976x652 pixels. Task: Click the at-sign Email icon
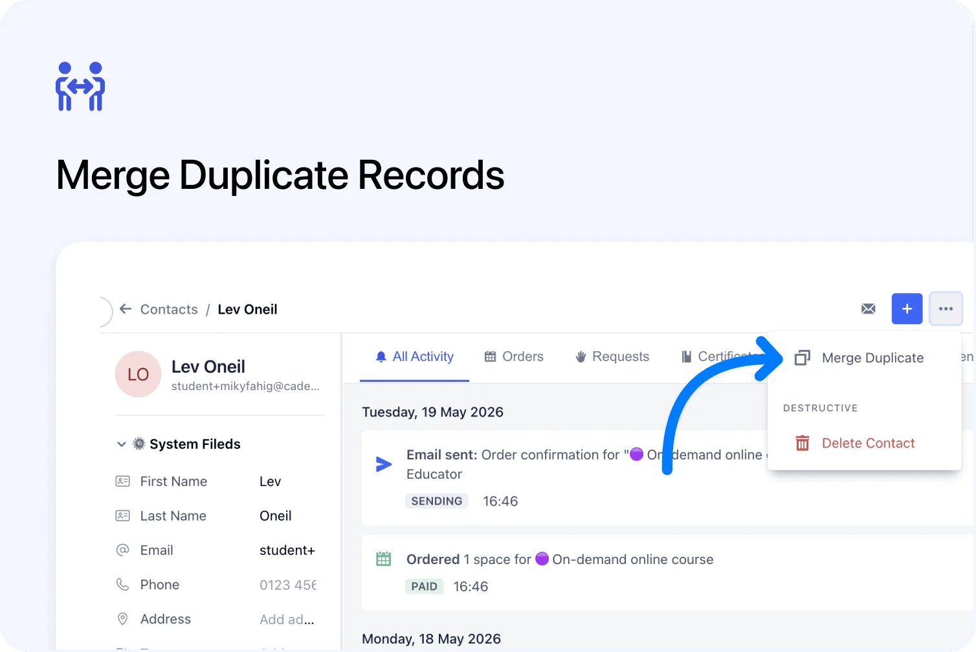pyautogui.click(x=122, y=550)
